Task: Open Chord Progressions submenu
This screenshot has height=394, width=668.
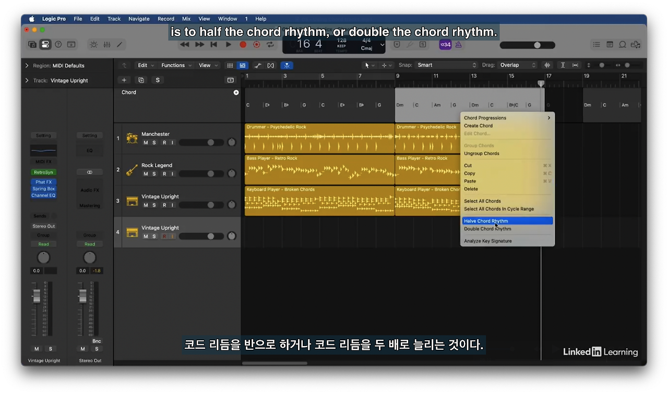Action: point(507,118)
